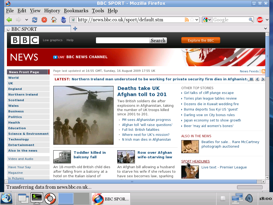Screen dimensions: 273x205
Task: Show the next ticker headline
Action: [263, 79]
